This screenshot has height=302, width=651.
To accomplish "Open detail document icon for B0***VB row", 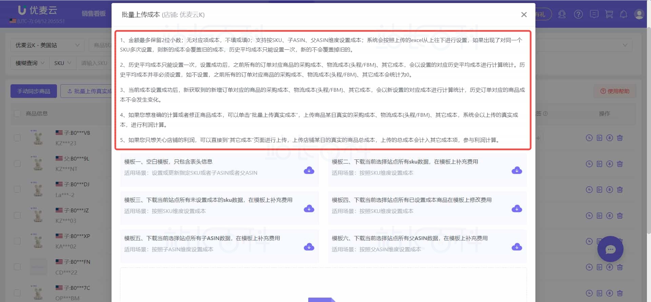I will (599, 138).
